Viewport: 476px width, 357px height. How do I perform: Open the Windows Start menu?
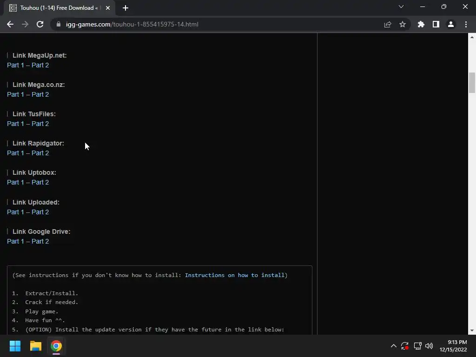pos(15,346)
